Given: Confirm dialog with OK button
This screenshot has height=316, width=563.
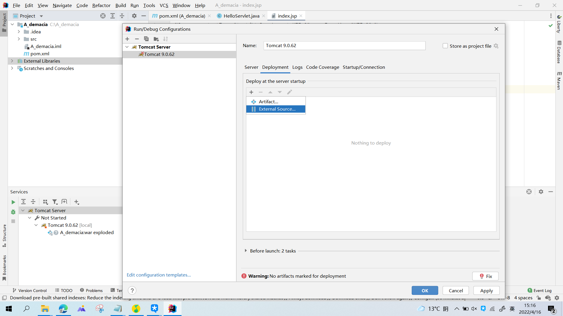Looking at the screenshot, I should [425, 291].
